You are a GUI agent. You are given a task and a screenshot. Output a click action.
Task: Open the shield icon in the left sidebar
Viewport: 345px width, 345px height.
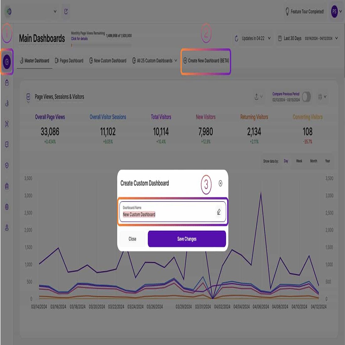(6, 166)
